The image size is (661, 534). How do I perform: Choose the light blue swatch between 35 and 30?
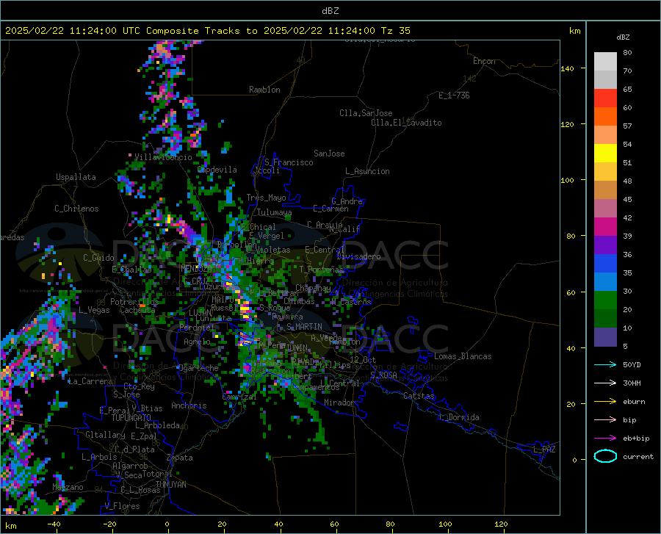pos(605,282)
